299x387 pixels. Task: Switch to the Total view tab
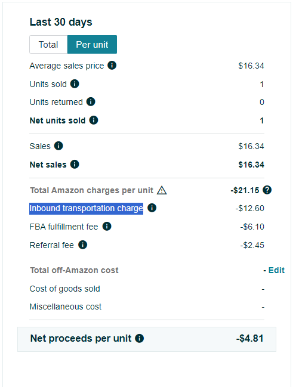click(x=48, y=45)
